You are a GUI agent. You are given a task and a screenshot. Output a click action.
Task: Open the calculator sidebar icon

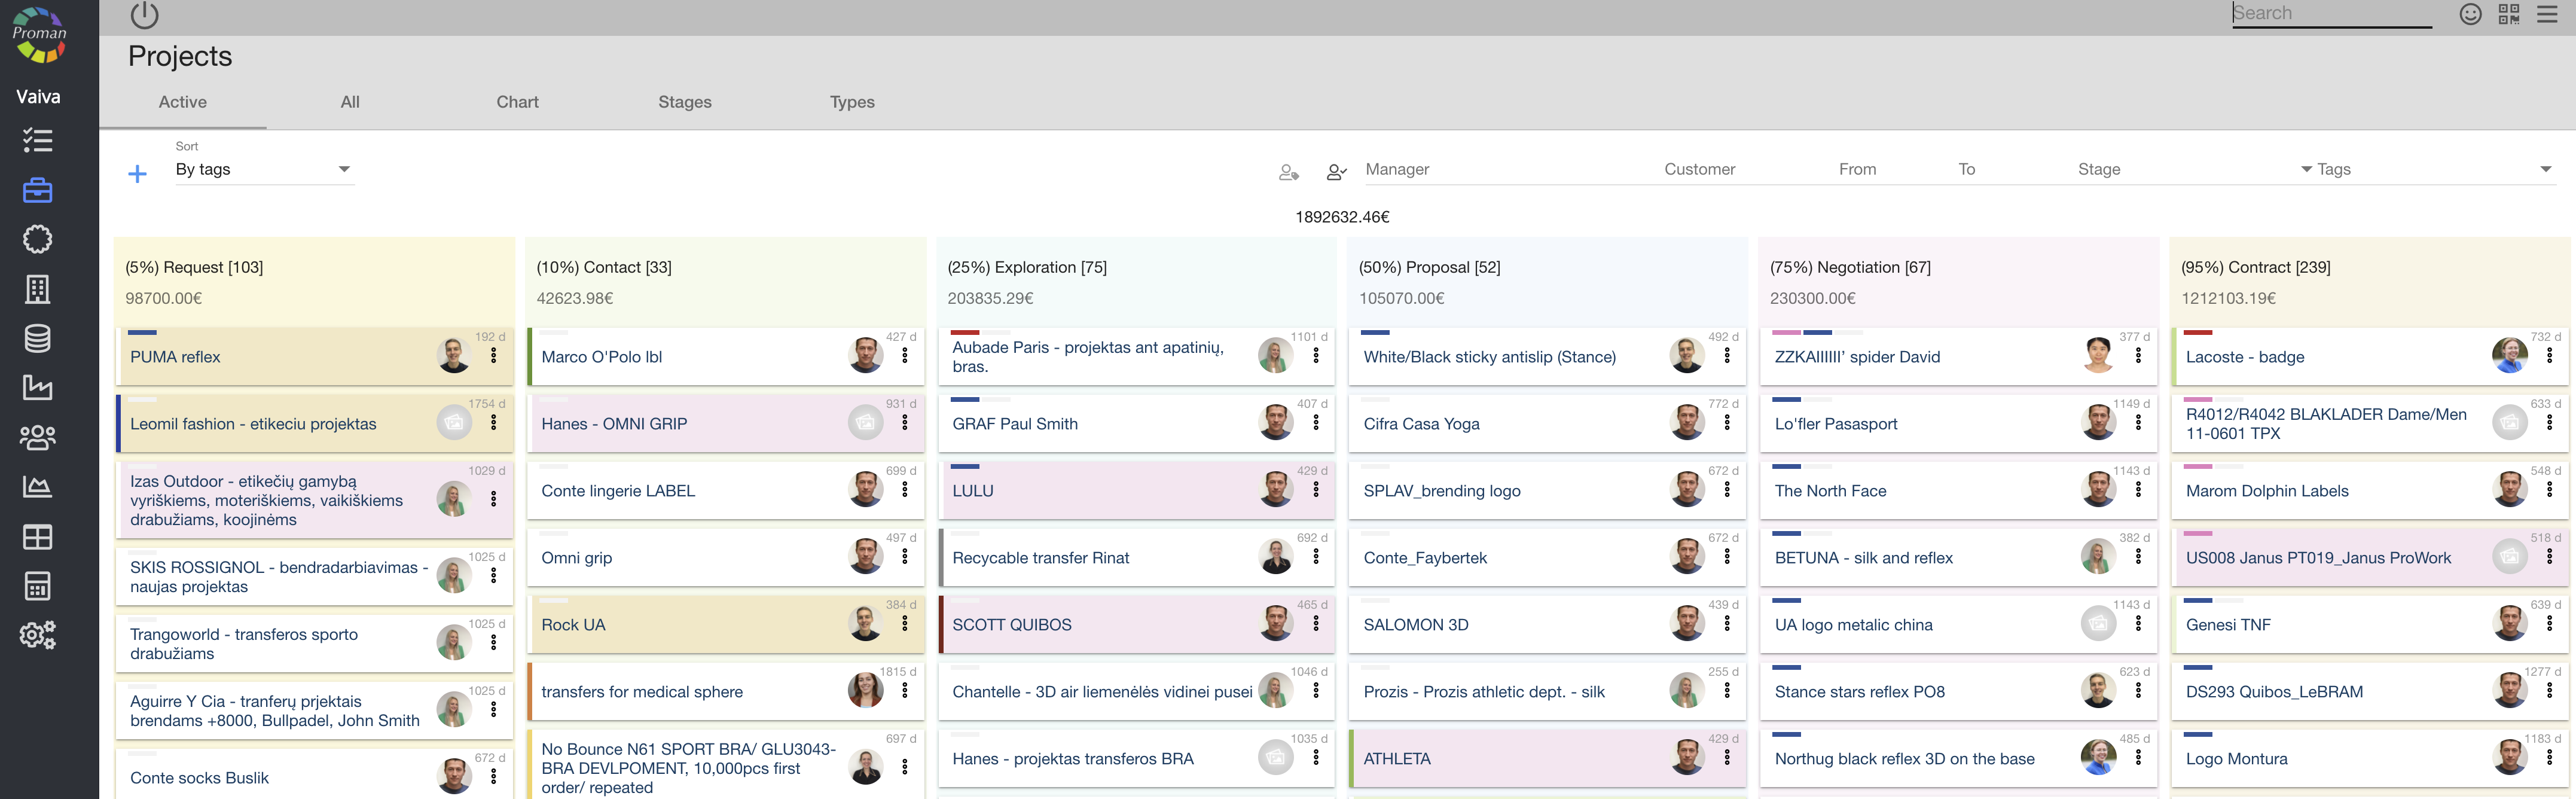click(x=37, y=586)
